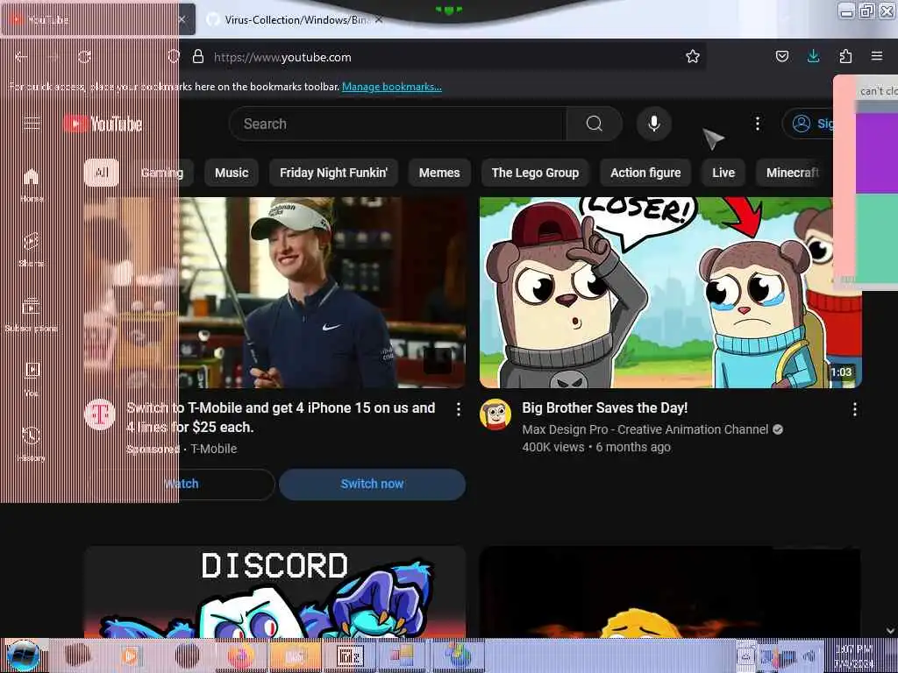Select The Lego Group chip
The image size is (898, 673).
tap(535, 173)
